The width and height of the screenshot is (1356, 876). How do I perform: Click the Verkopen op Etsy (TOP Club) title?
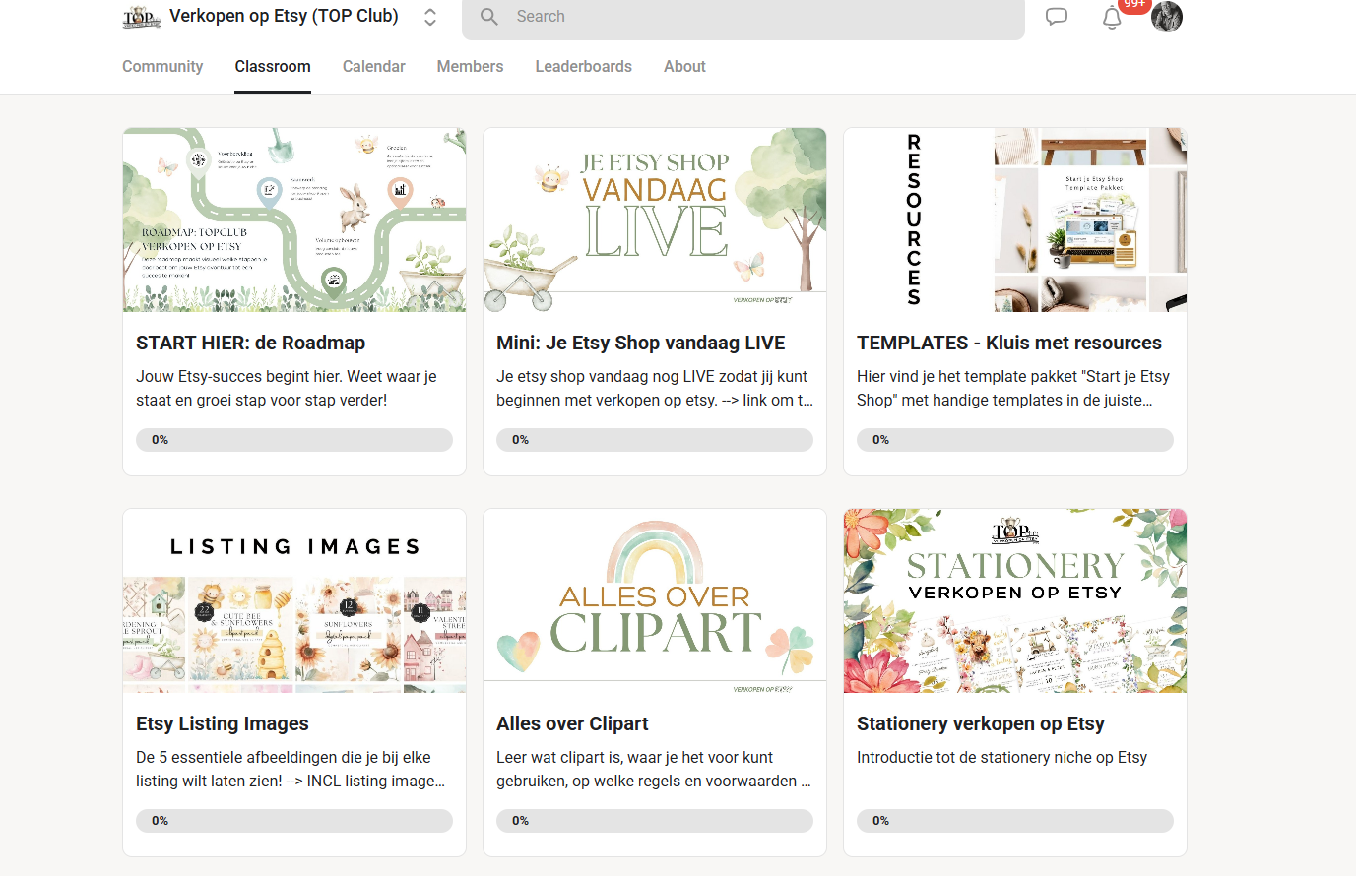click(x=284, y=16)
